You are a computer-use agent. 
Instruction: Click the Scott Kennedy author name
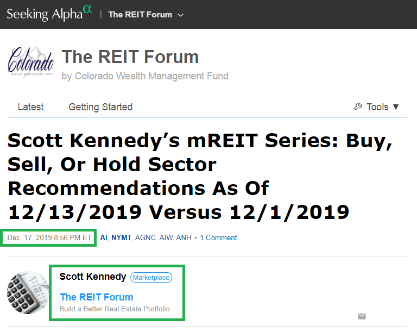click(x=92, y=277)
